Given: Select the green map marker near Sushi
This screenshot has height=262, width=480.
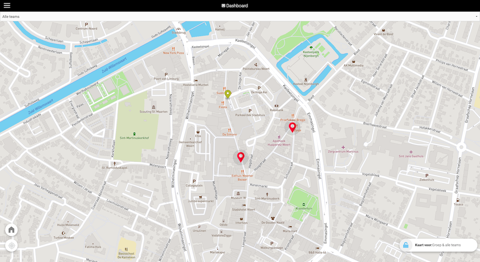Looking at the screenshot, I should pyautogui.click(x=228, y=94).
